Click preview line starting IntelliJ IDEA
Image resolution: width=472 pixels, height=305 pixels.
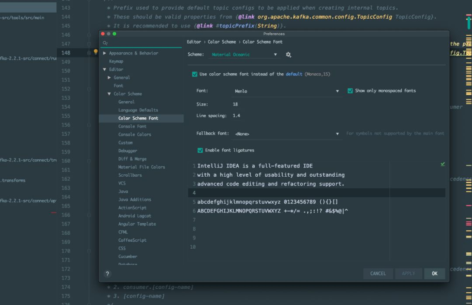tap(255, 166)
